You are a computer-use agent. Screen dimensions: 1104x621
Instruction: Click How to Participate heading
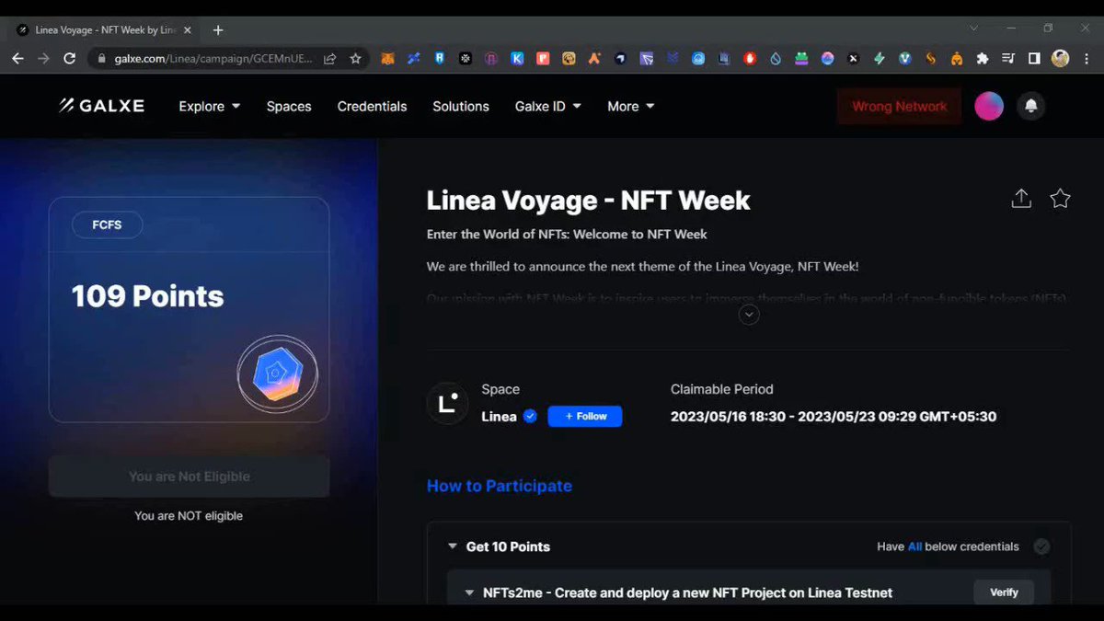500,486
